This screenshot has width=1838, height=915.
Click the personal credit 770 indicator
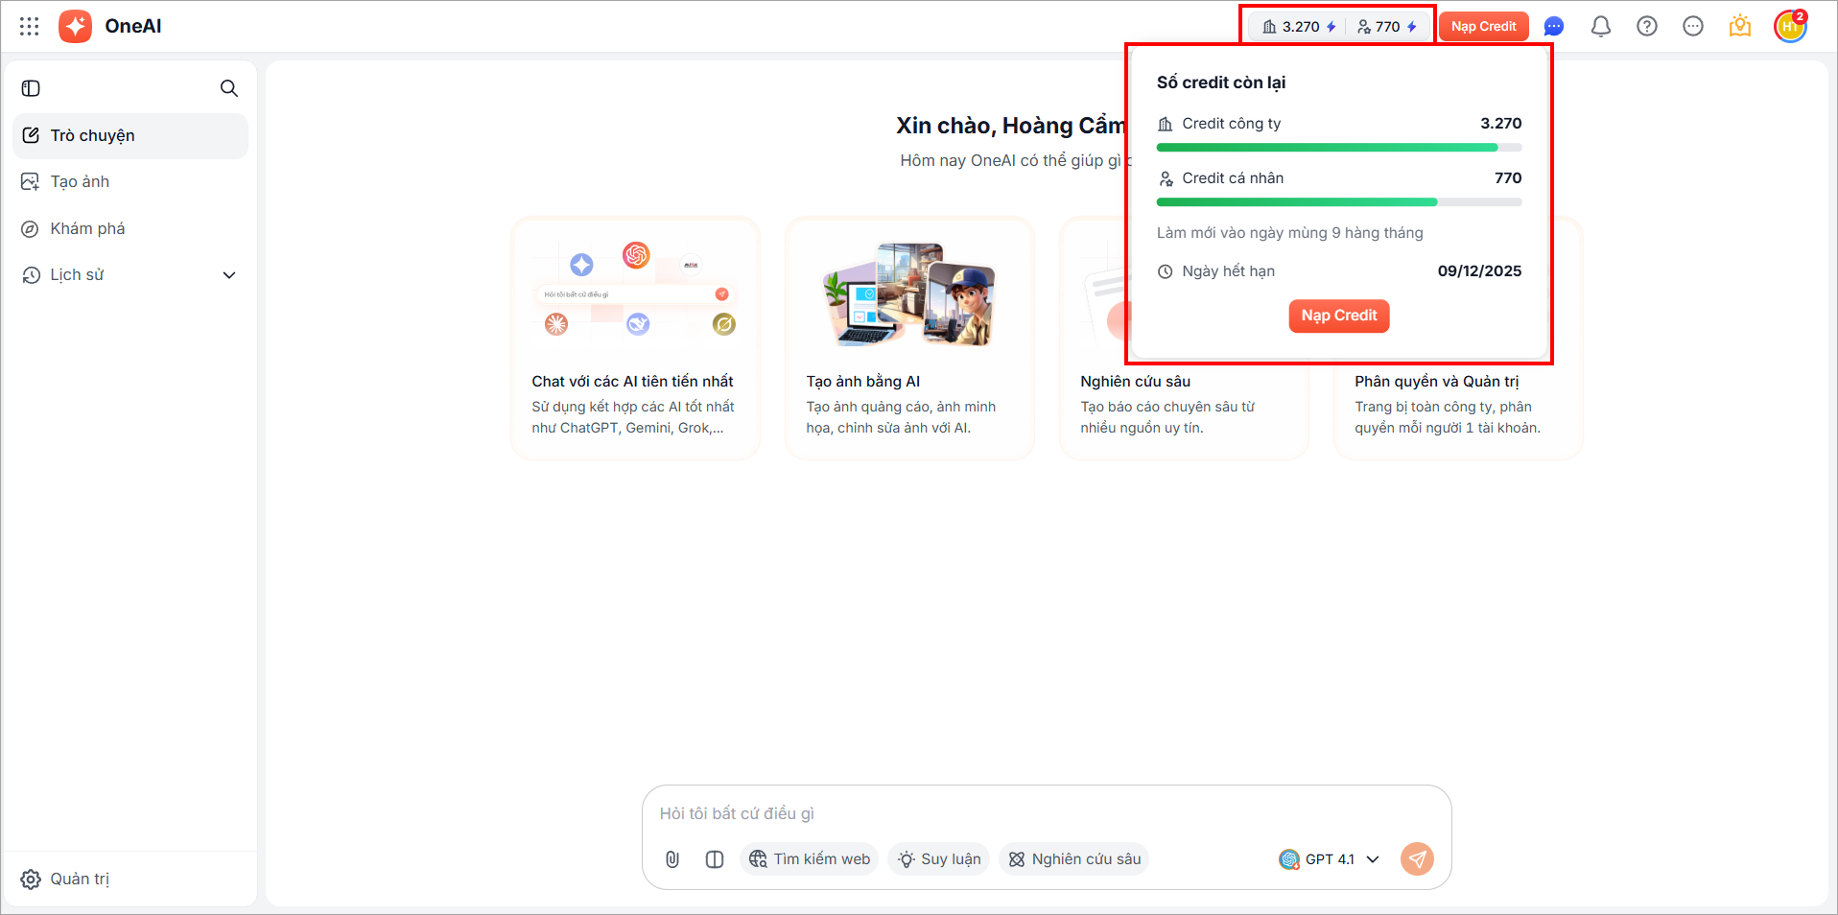[1387, 27]
